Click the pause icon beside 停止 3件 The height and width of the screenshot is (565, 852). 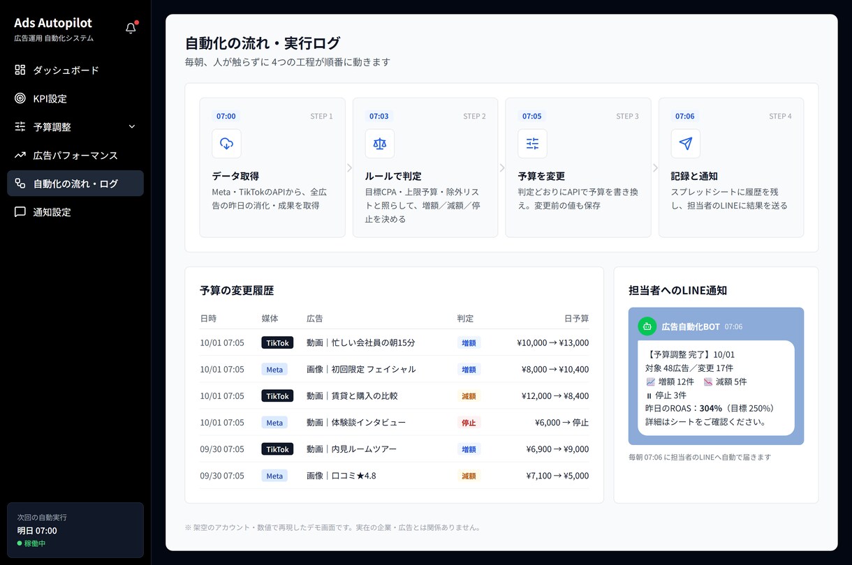tap(649, 395)
